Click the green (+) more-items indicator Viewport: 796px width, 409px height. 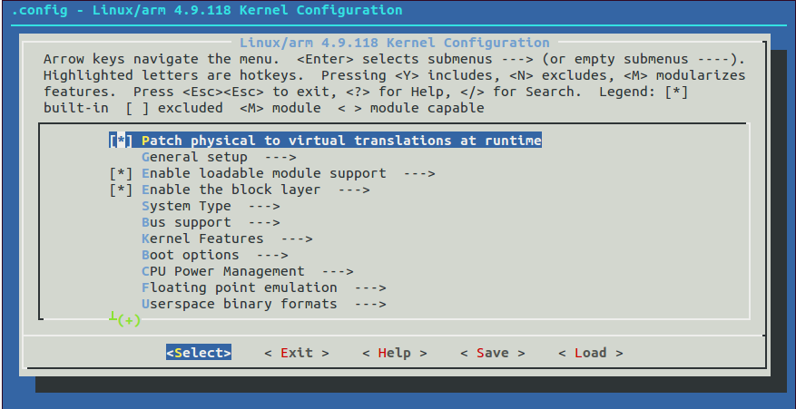pos(129,321)
